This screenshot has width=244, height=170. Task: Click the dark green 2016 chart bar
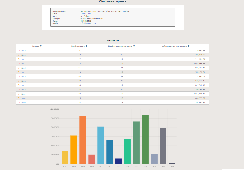click(145, 139)
